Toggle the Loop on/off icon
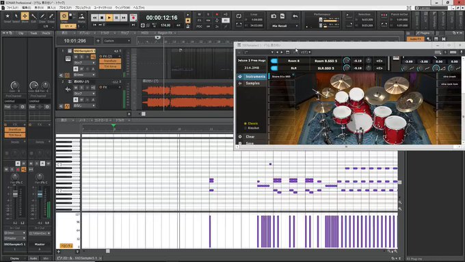 point(239,16)
